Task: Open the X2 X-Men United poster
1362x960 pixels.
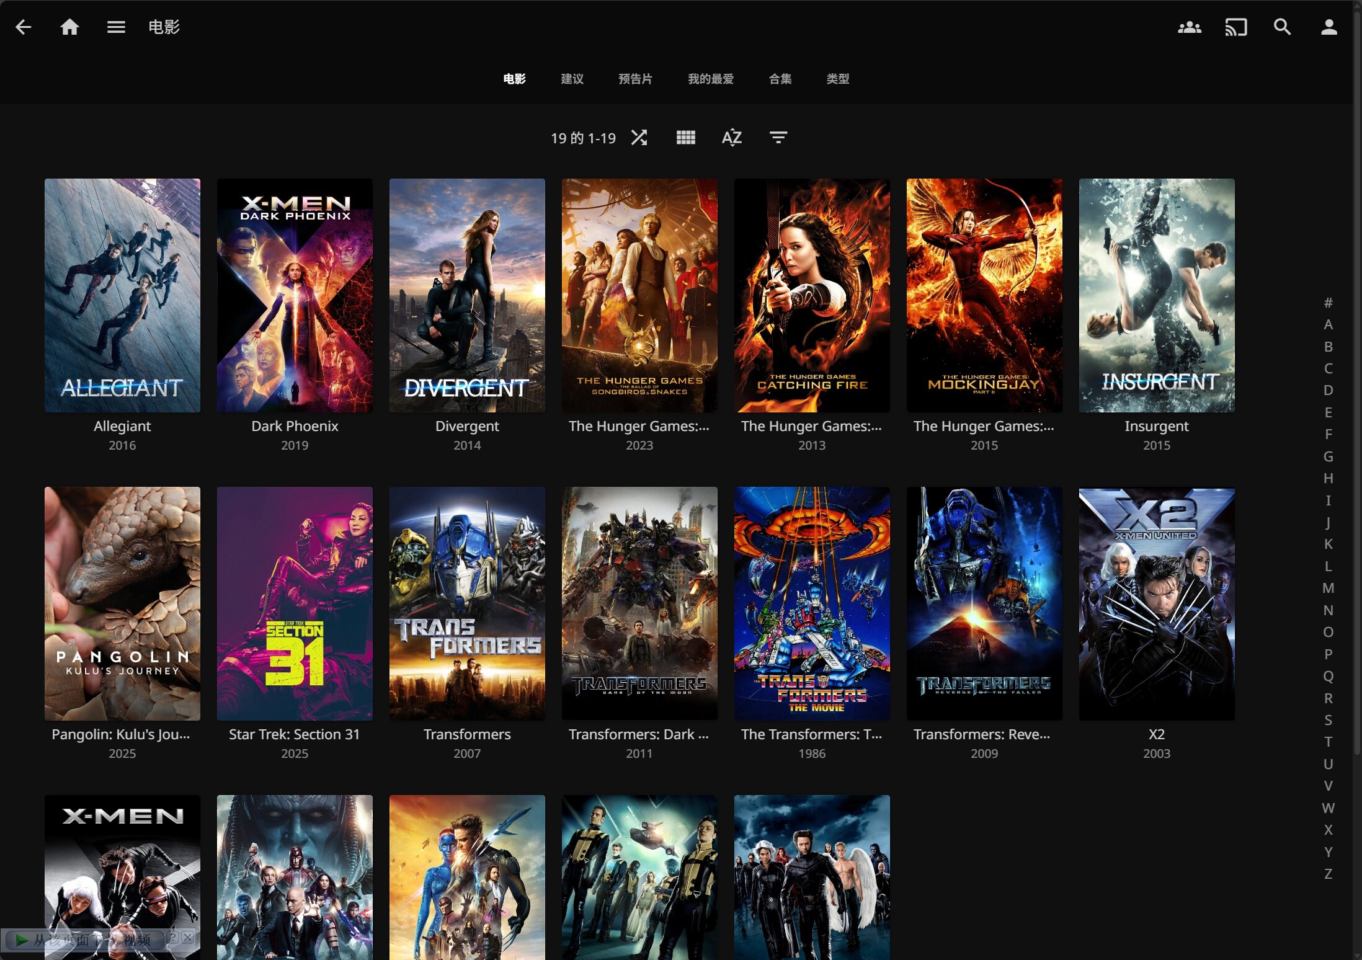Action: (1157, 603)
